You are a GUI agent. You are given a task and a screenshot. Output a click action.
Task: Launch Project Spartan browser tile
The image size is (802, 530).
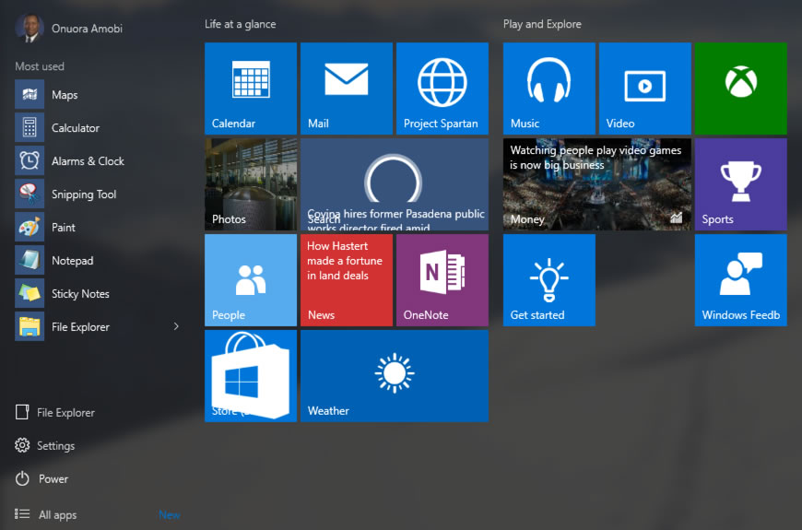pyautogui.click(x=442, y=88)
